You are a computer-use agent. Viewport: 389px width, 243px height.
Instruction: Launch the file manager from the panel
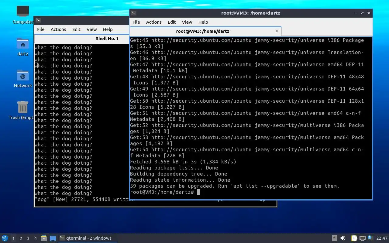(44, 238)
